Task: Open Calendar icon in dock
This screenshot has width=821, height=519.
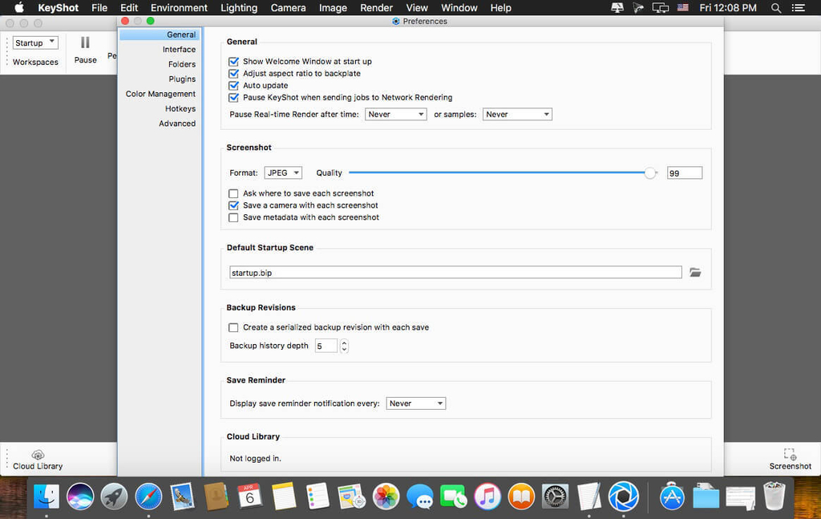Action: [250, 496]
